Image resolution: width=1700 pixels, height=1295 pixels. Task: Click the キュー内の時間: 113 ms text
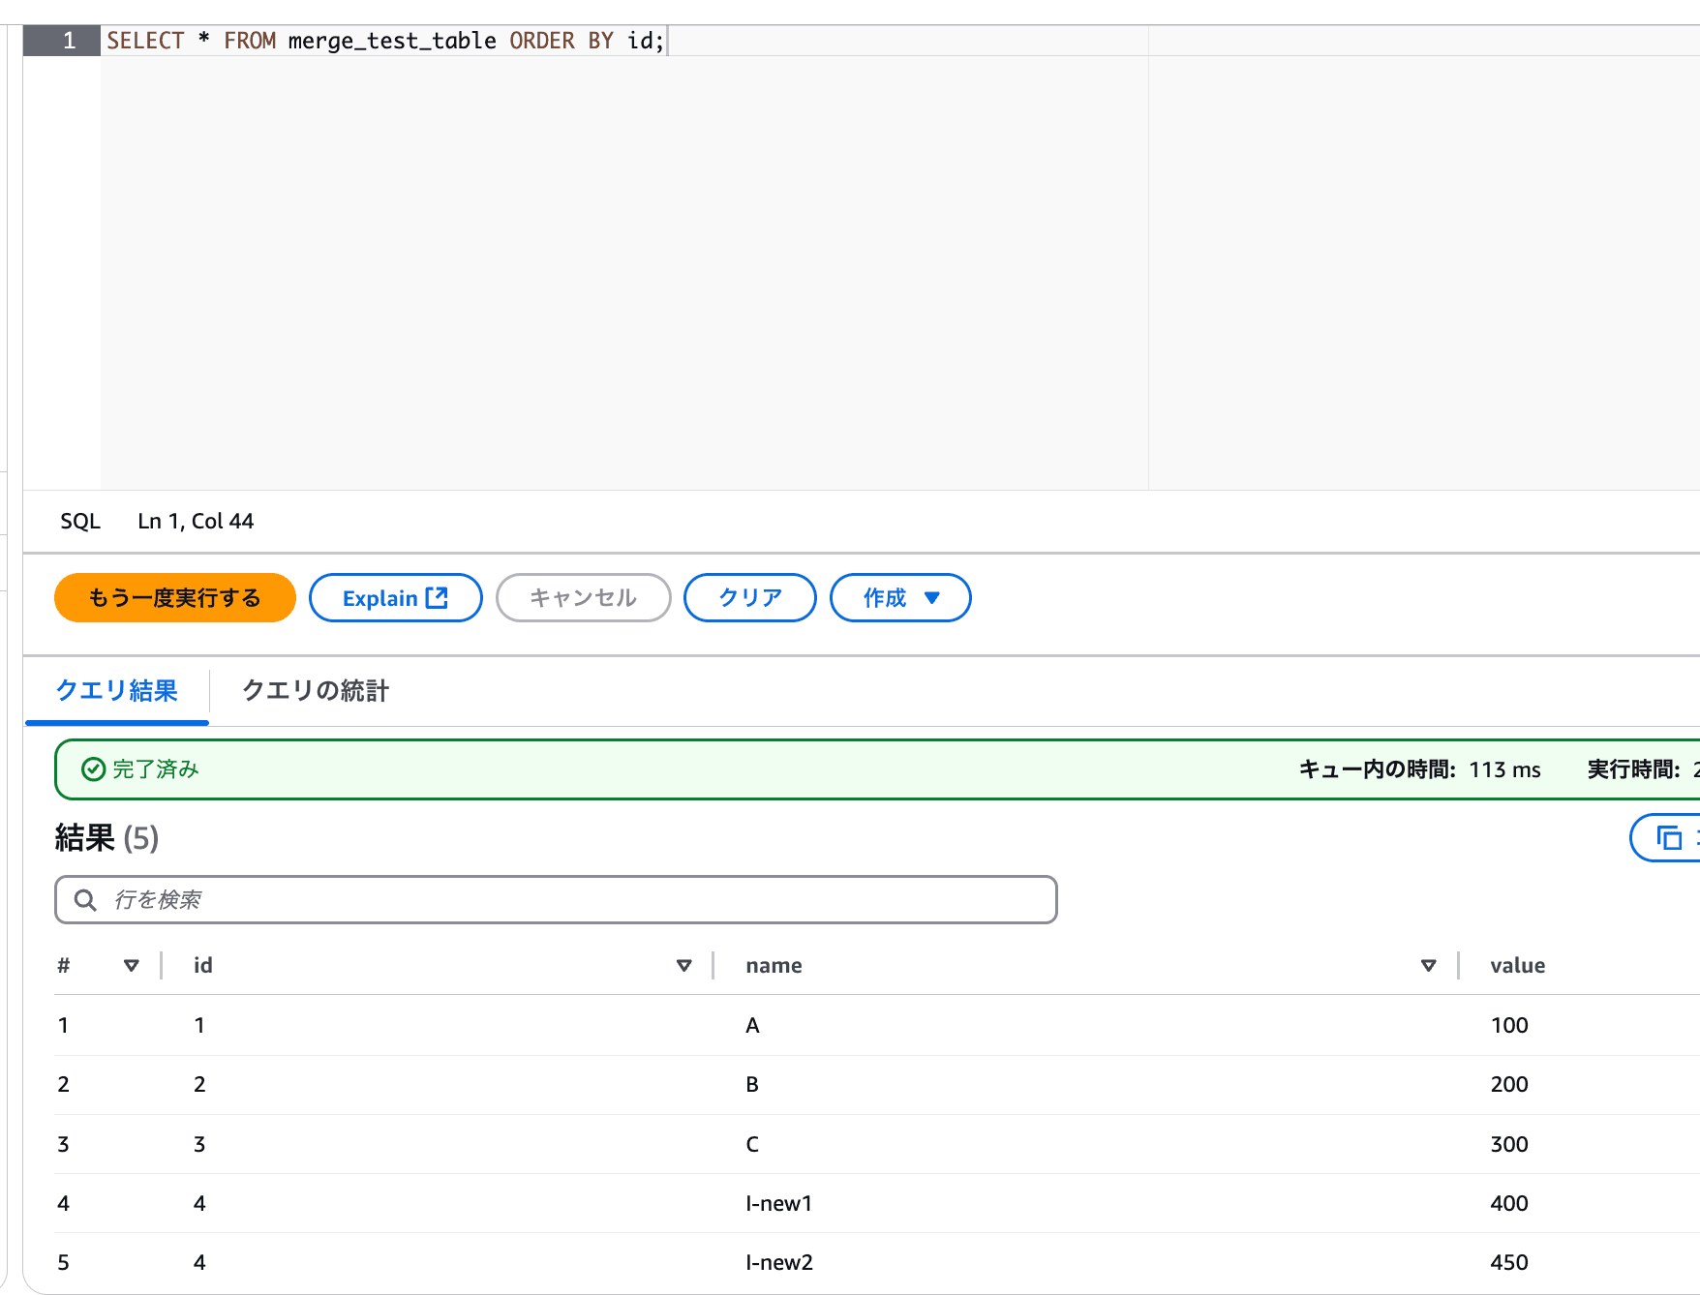pyautogui.click(x=1419, y=769)
